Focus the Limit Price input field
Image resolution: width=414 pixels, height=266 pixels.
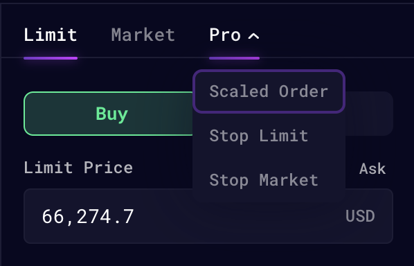pyautogui.click(x=208, y=216)
